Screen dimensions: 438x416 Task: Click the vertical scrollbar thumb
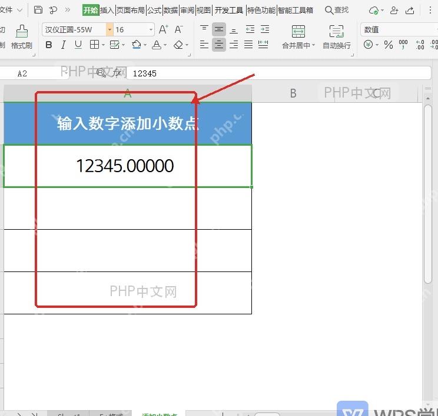point(427,194)
